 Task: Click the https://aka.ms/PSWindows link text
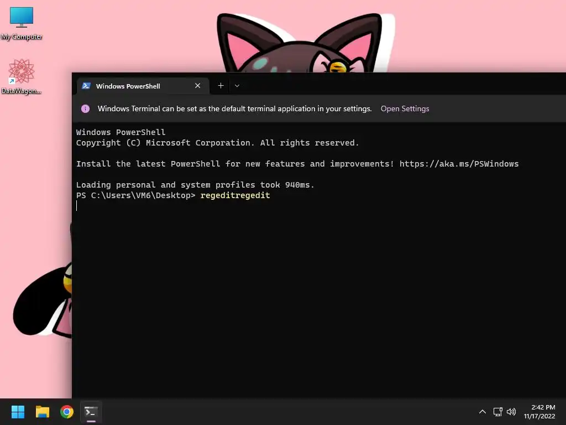(459, 164)
